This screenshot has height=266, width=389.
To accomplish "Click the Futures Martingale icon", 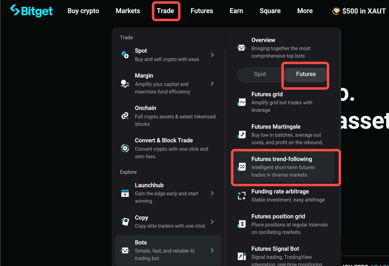I will [241, 134].
